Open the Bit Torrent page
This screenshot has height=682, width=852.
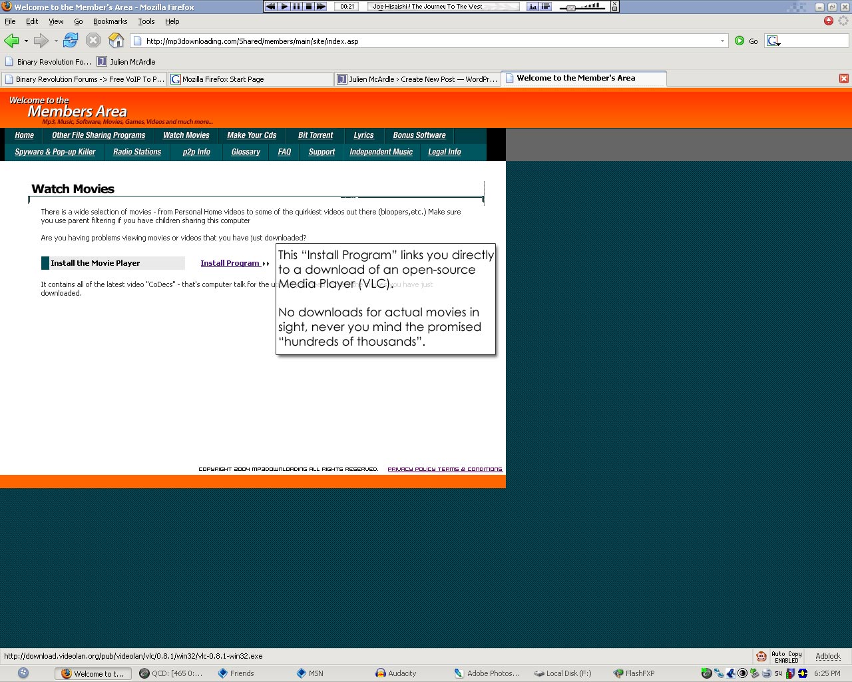pos(316,135)
